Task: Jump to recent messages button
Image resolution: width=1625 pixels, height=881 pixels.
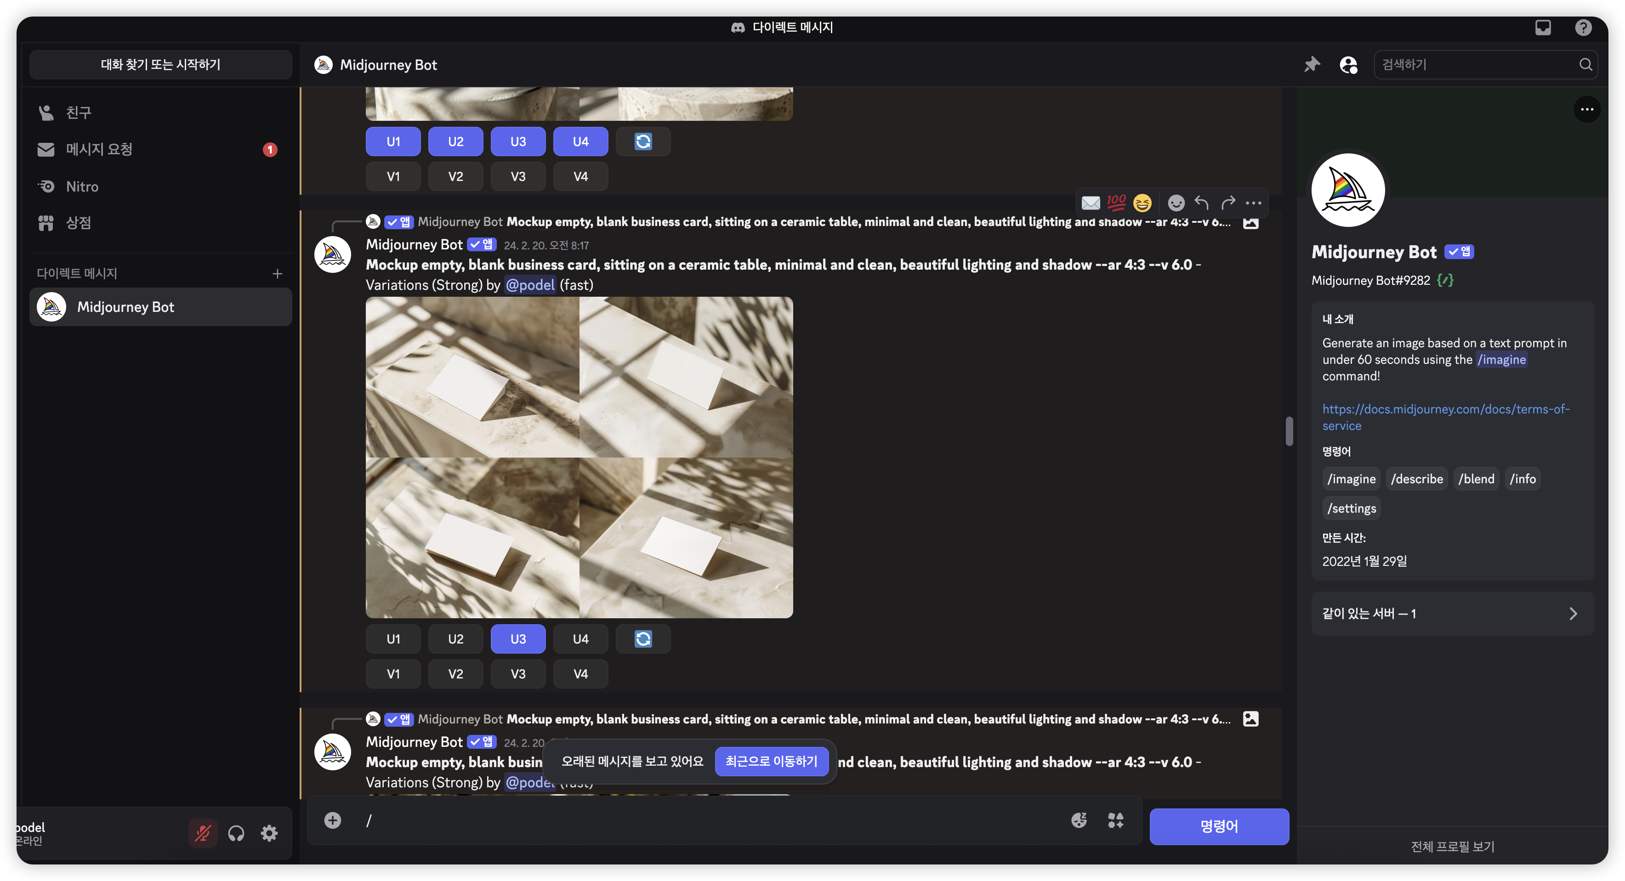Action: point(771,761)
